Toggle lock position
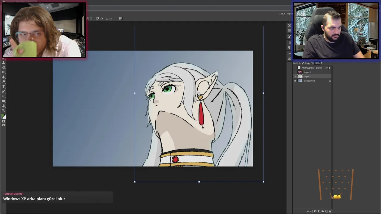This screenshot has height=214, width=381. 305,63
